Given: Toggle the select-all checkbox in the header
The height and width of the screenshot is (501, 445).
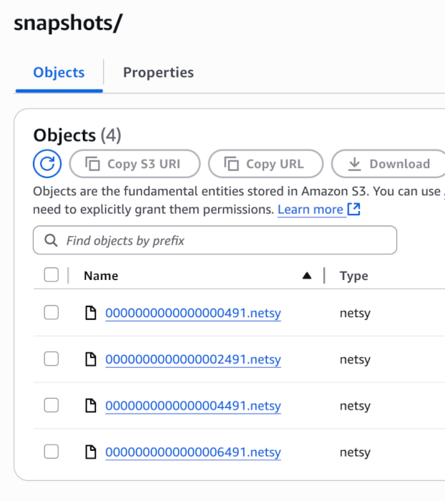Looking at the screenshot, I should click(52, 275).
